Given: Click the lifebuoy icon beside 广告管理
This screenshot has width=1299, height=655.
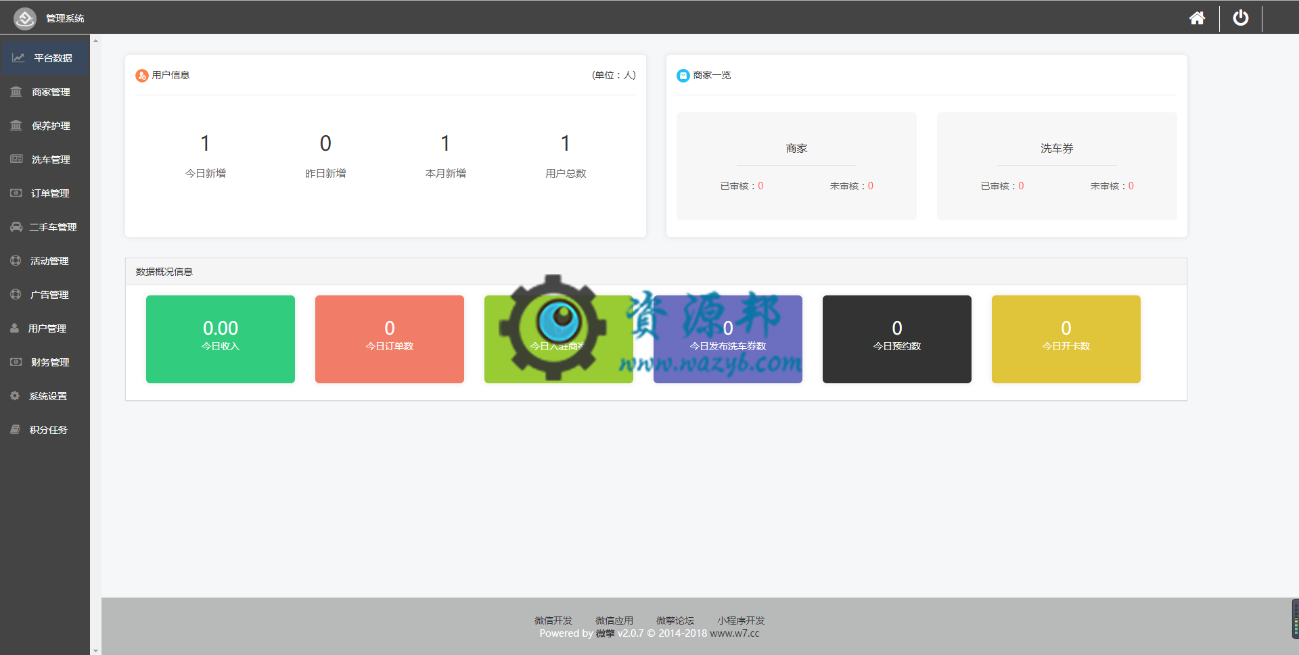Looking at the screenshot, I should point(16,294).
